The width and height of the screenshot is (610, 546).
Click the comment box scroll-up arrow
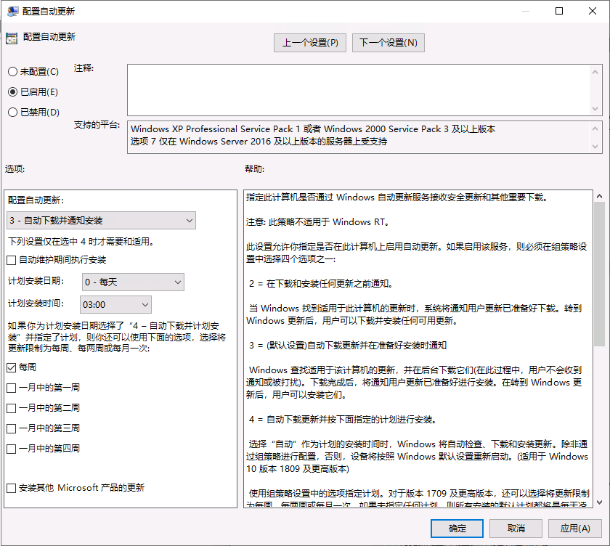[595, 72]
